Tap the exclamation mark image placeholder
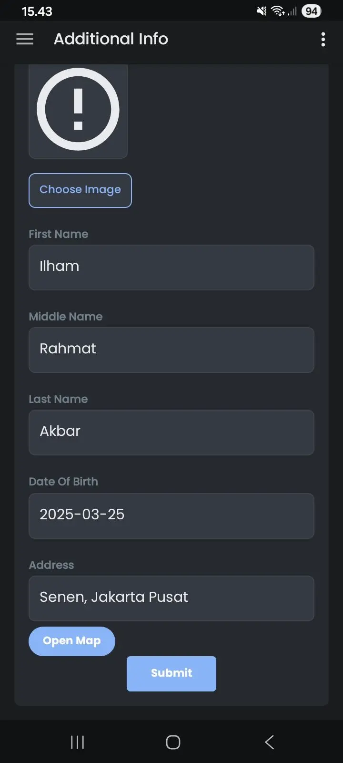Screen dimensions: 343x763 pos(78,110)
